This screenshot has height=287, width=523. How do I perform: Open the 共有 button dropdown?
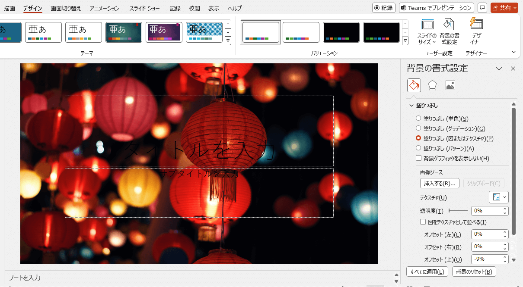click(515, 8)
